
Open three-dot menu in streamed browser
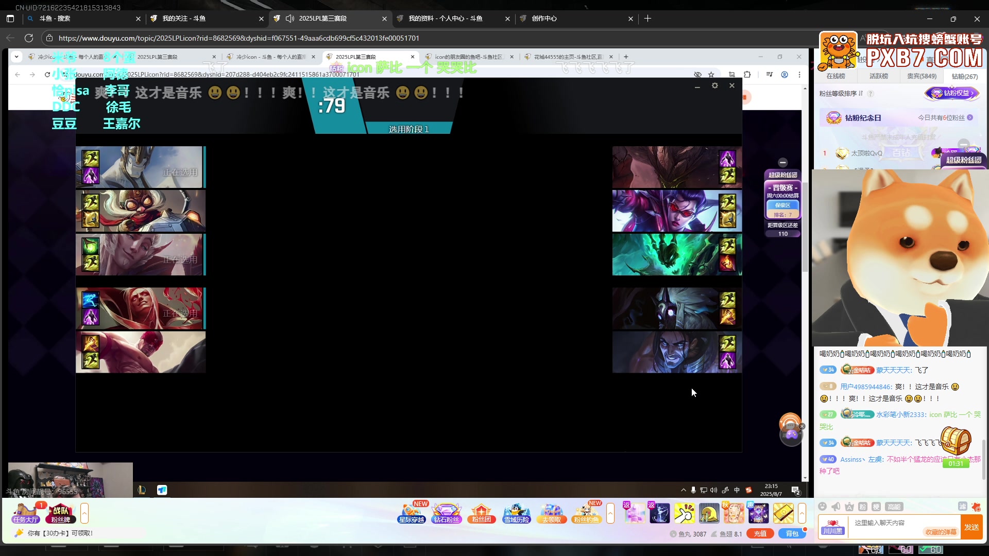pyautogui.click(x=799, y=75)
